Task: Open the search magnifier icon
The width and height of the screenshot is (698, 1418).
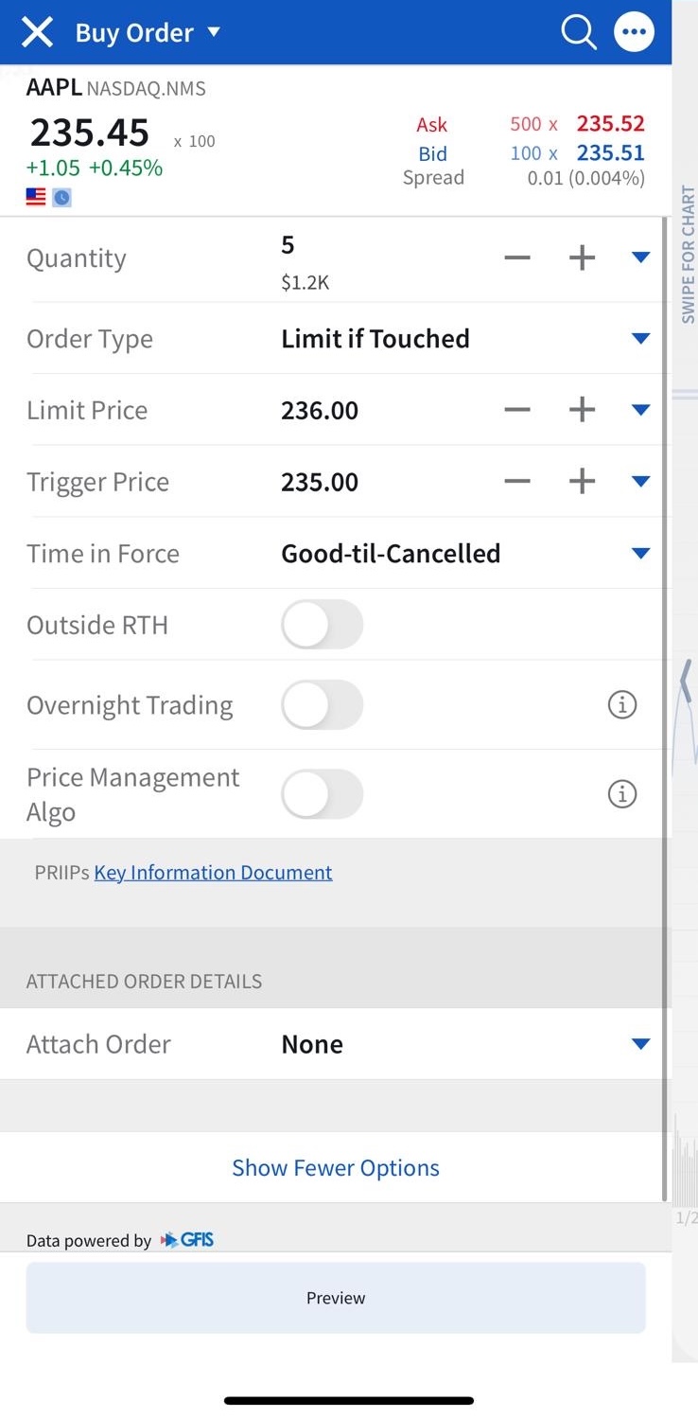Action: [578, 33]
